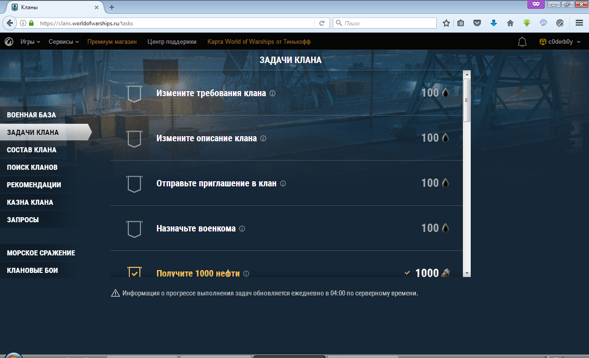This screenshot has width=589, height=358.
Task: Go to Поиск кланов page
Action: (x=32, y=167)
